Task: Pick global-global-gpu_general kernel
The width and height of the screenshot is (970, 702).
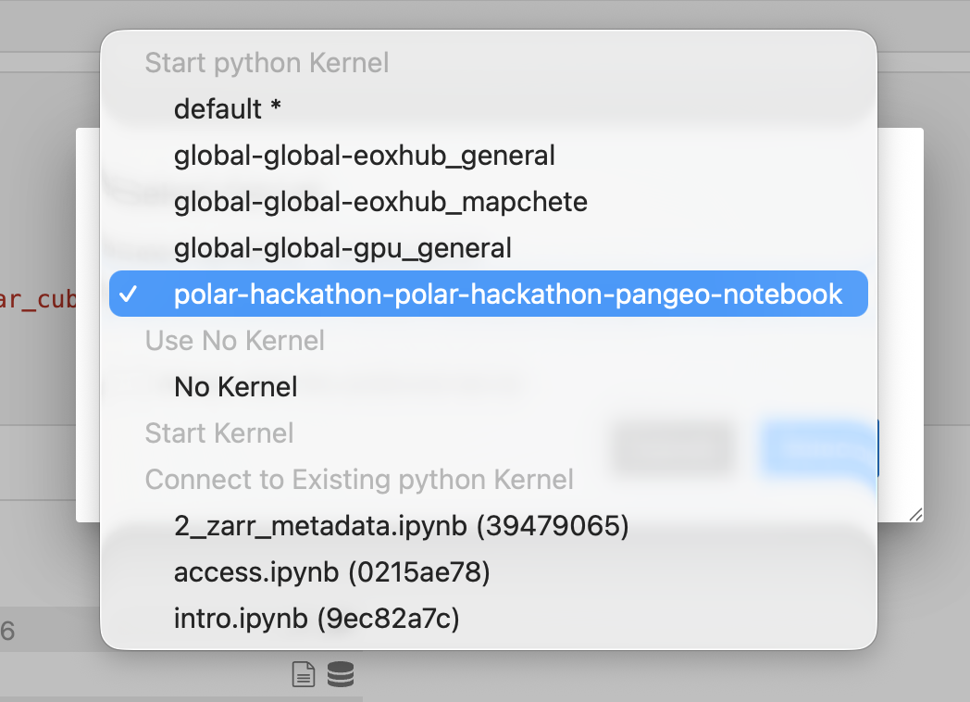Action: (x=488, y=247)
